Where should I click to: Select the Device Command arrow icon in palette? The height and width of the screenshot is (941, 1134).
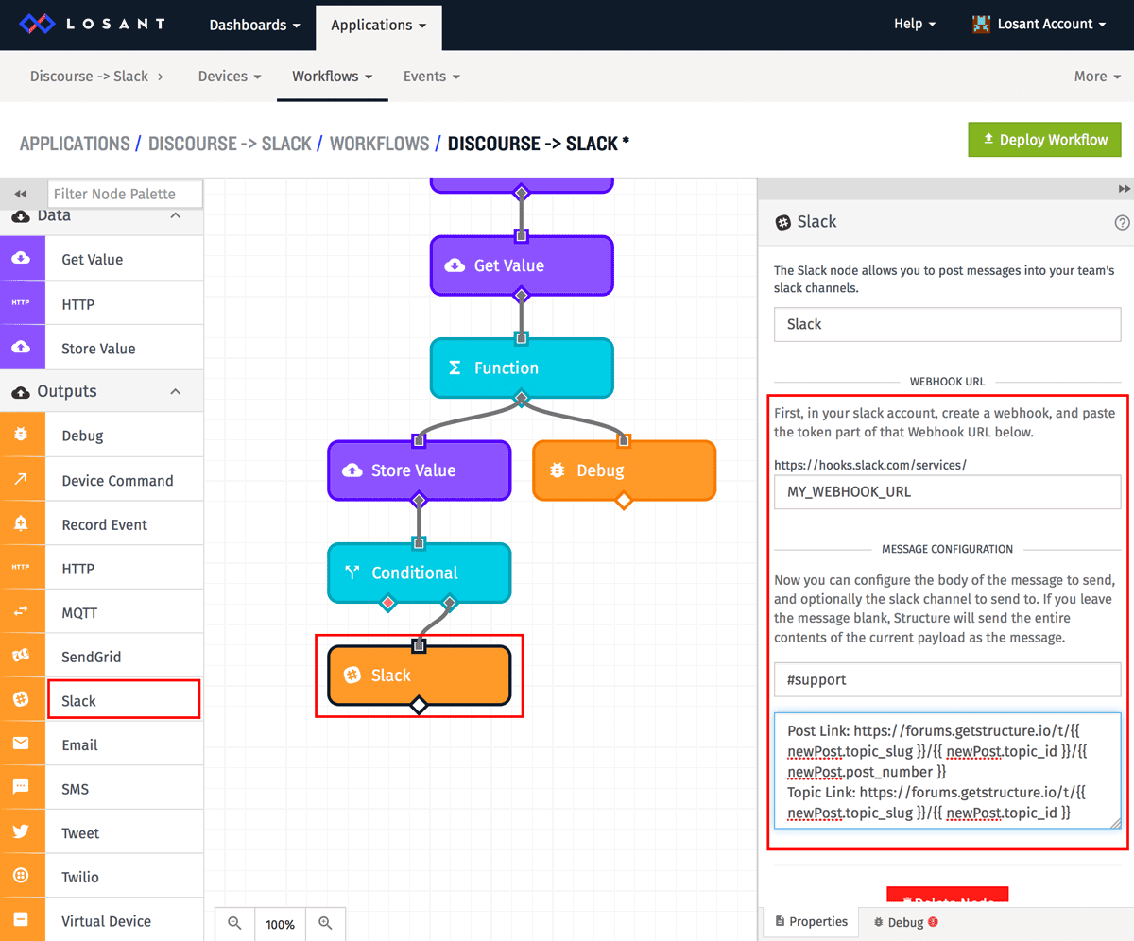pyautogui.click(x=21, y=480)
